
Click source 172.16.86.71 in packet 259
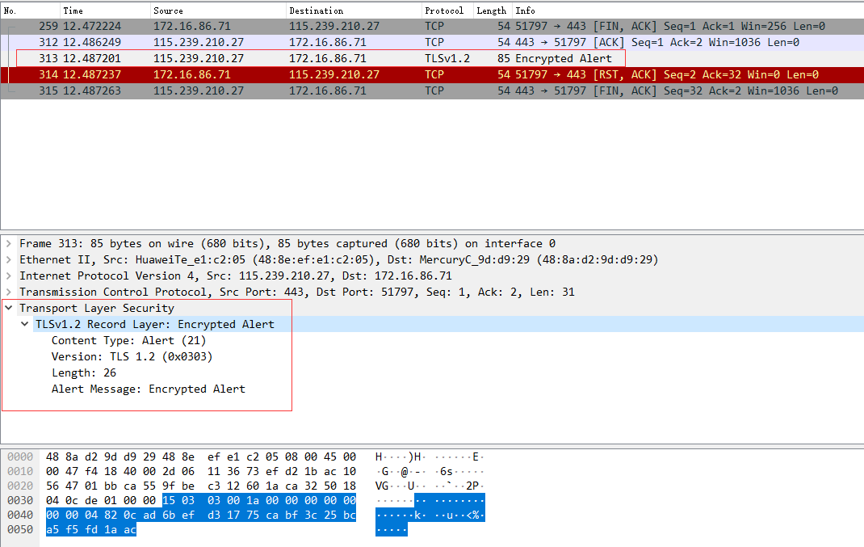(x=191, y=26)
